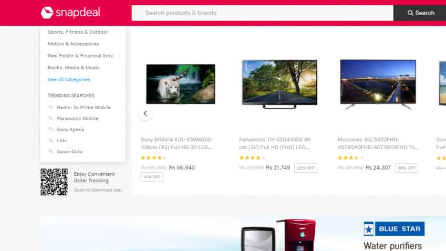Click the Snapdeal logo
Image resolution: width=446 pixels, height=251 pixels.
(x=70, y=13)
